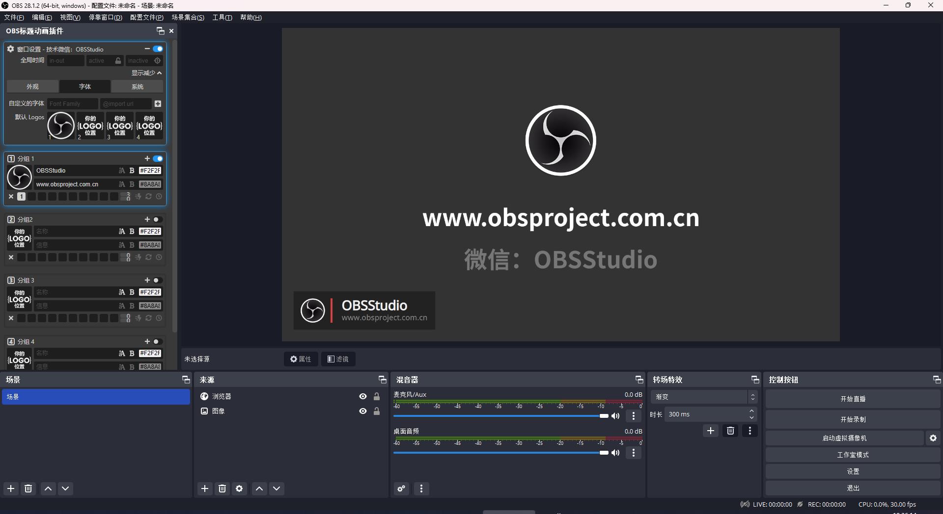Click the 开始直播 button

click(853, 399)
